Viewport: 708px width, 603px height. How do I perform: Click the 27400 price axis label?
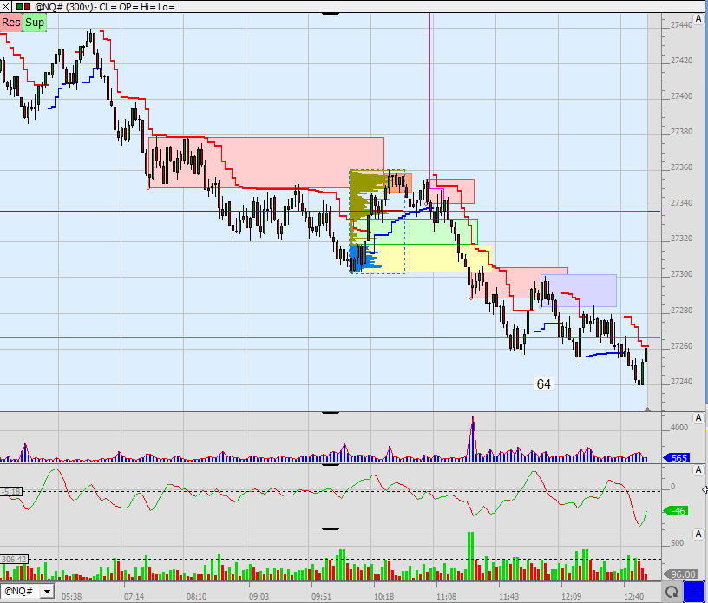pyautogui.click(x=681, y=96)
